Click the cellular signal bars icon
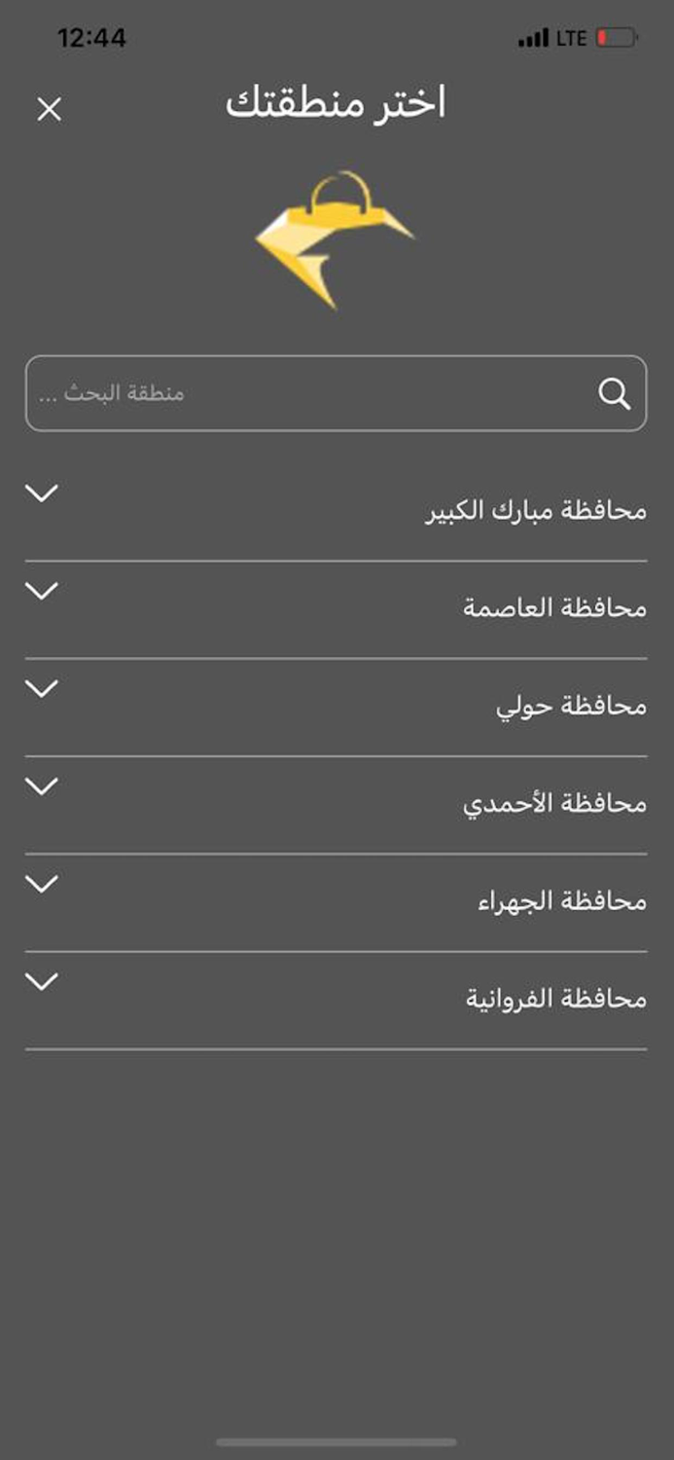 (534, 39)
